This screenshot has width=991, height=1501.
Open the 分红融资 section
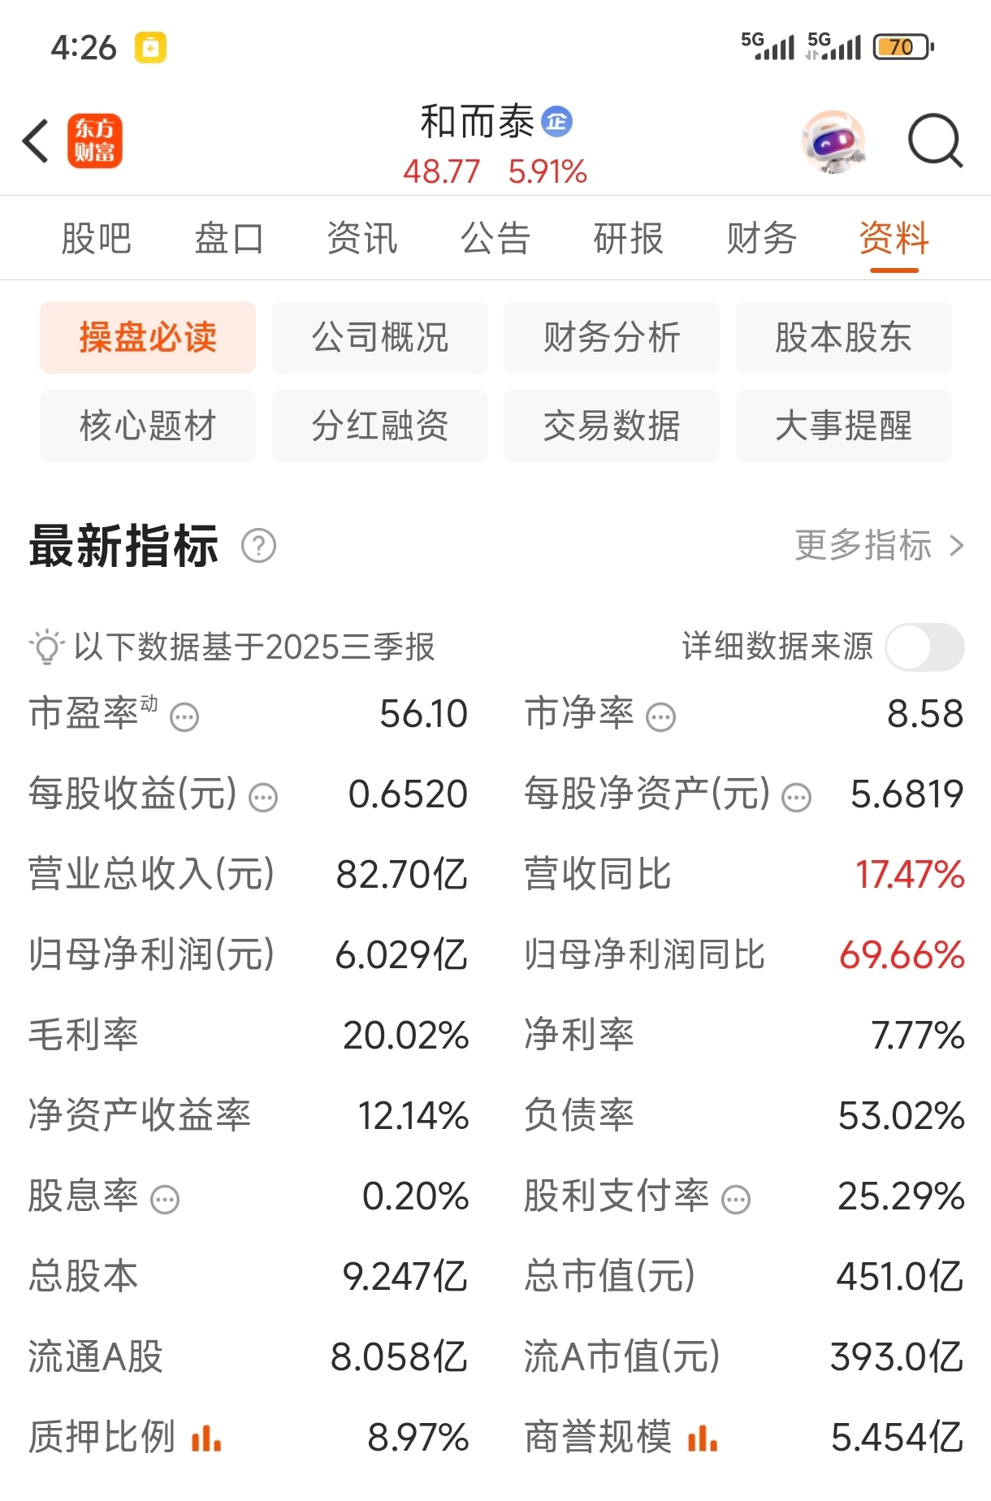[x=380, y=426]
